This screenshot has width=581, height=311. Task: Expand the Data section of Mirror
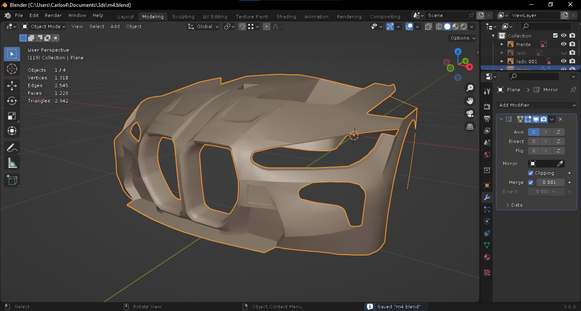coord(516,205)
